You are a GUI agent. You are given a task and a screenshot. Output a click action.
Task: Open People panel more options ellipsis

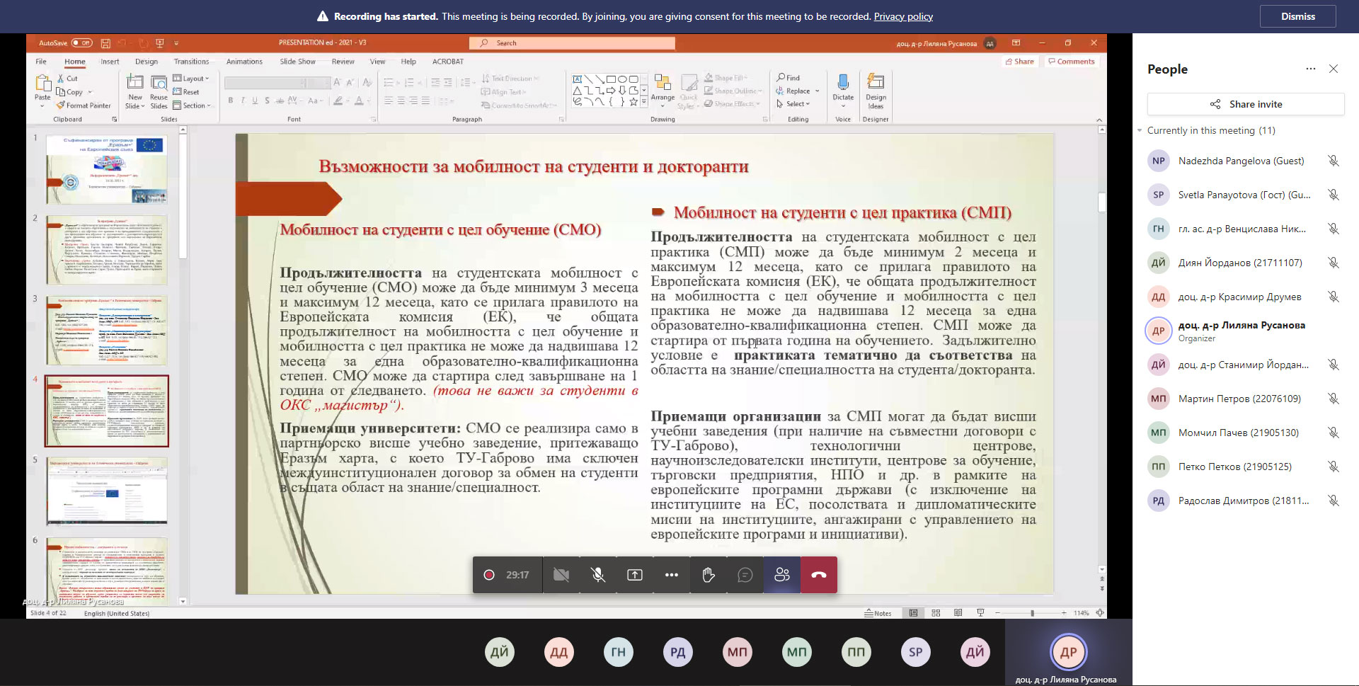coord(1311,69)
